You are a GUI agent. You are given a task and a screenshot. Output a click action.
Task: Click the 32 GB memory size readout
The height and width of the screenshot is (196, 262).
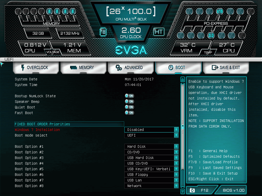click(38, 33)
